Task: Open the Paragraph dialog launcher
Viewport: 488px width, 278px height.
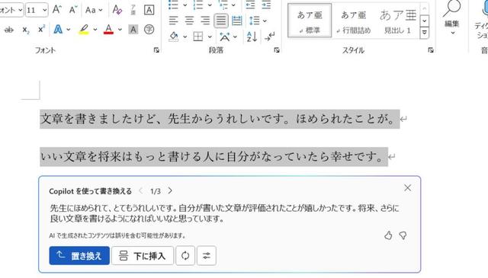Action: tap(277, 50)
